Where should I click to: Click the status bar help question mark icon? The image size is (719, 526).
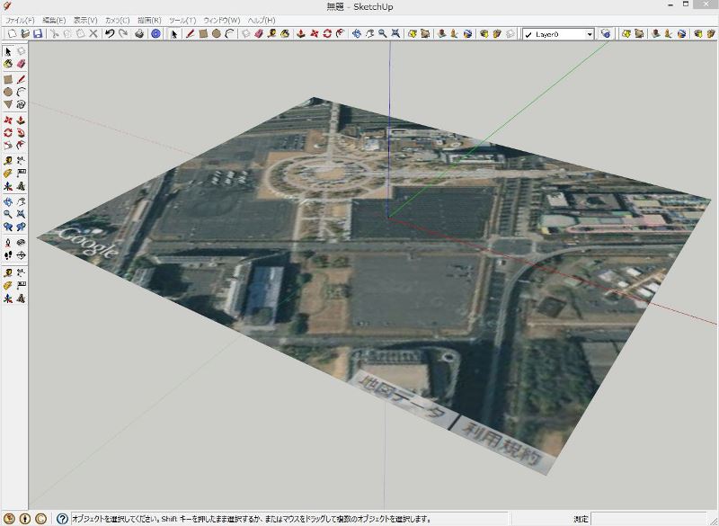[x=62, y=519]
